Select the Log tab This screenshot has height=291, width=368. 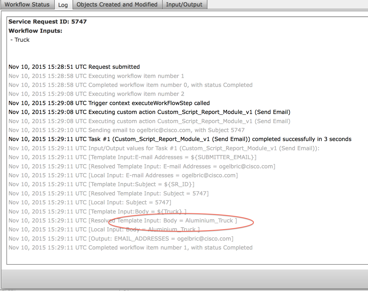[x=63, y=5]
